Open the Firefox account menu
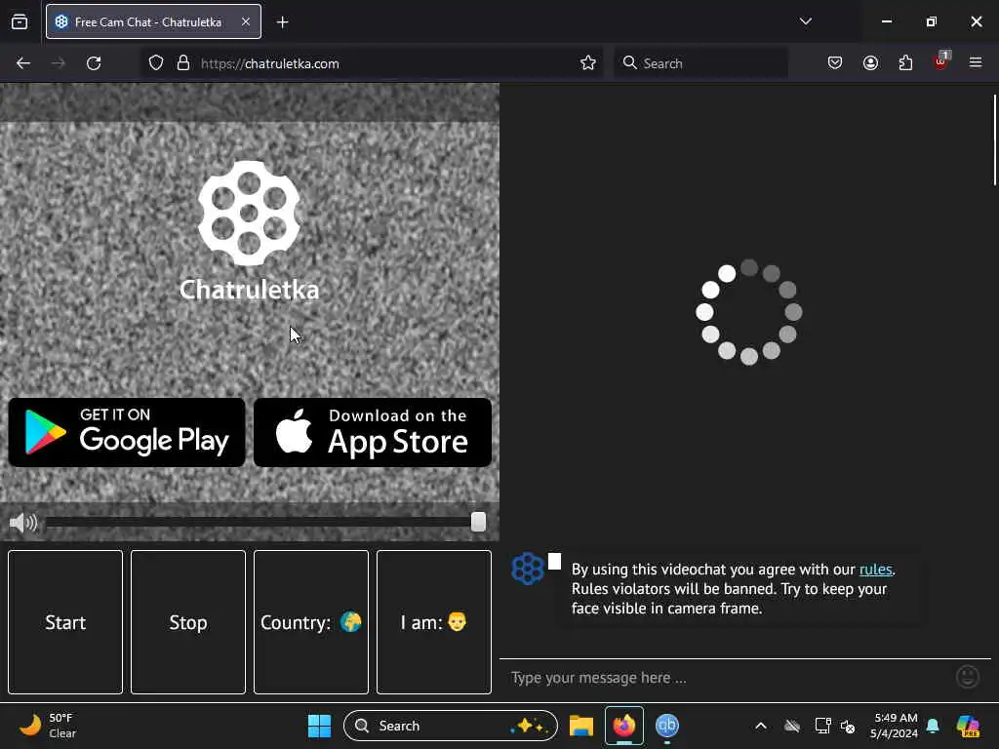999x749 pixels. 870,62
